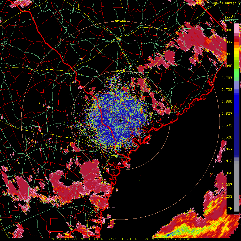Click the 0.787 legend value
This screenshot has width=241, height=241.
[x=227, y=78]
